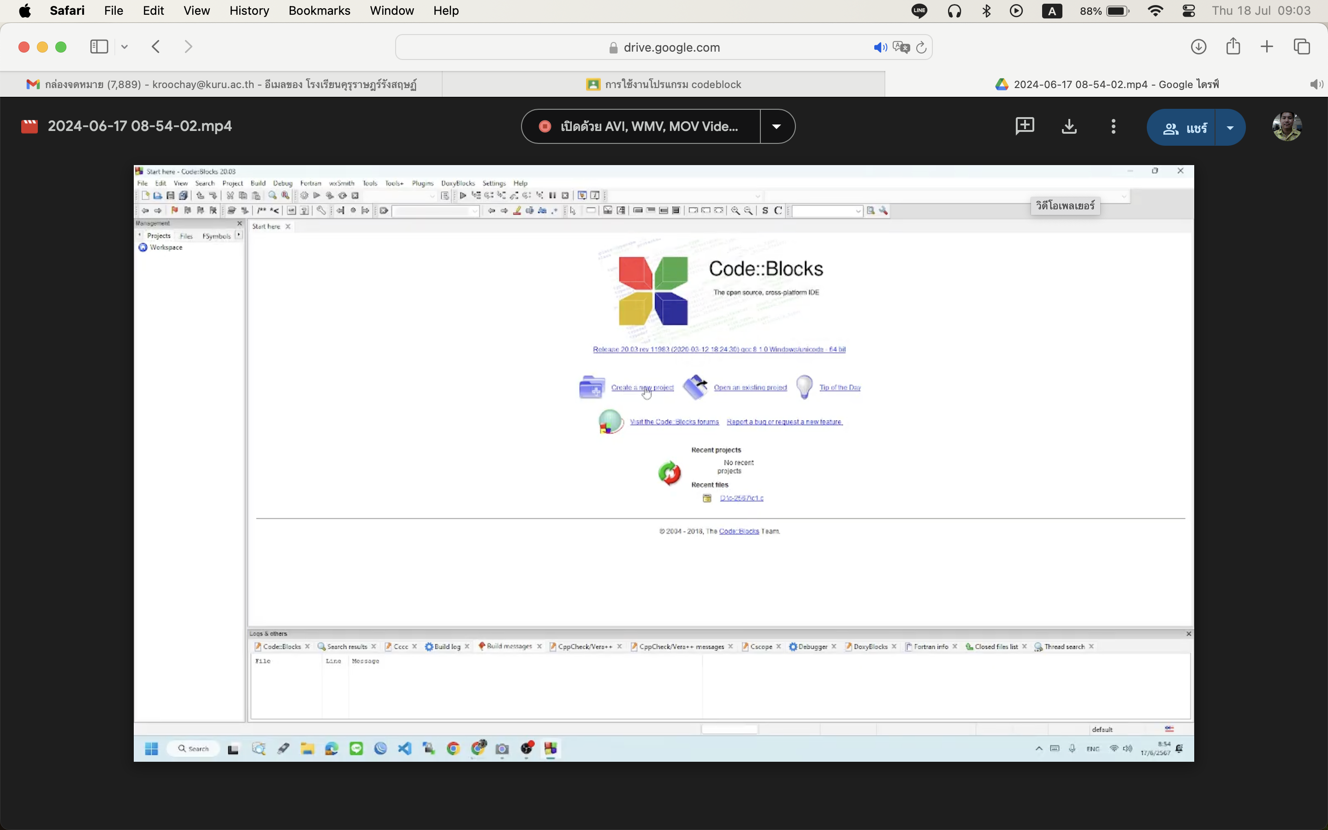Mute audio via address bar speaker
Viewport: 1328px width, 830px height.
(x=880, y=48)
